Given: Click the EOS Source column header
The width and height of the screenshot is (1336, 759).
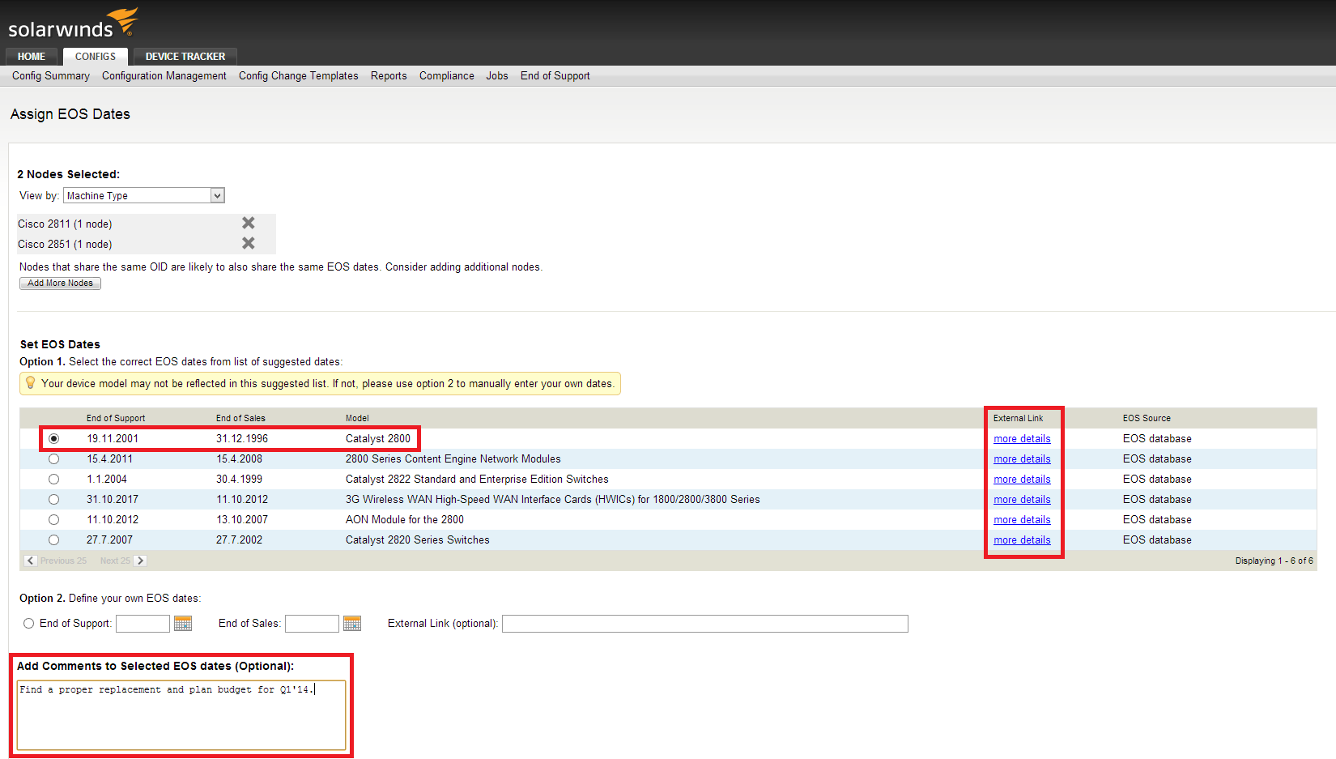Looking at the screenshot, I should pos(1147,418).
